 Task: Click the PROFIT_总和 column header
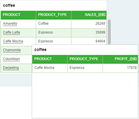point(120,59)
